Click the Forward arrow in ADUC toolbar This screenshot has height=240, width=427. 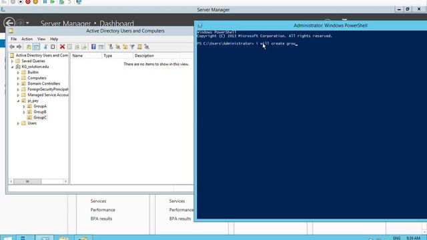pyautogui.click(x=19, y=47)
